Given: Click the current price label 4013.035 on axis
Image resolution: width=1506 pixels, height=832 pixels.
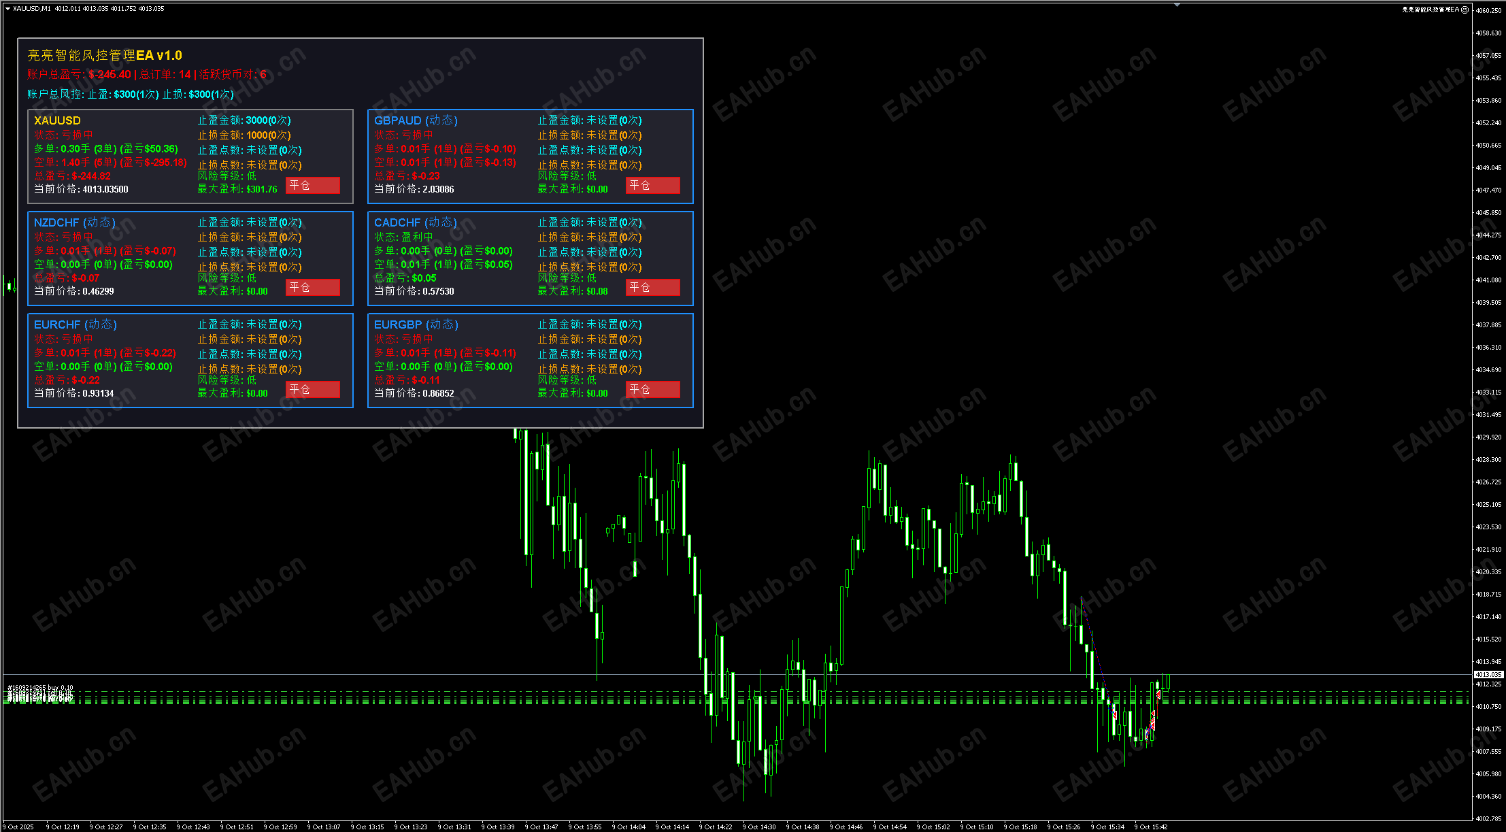Looking at the screenshot, I should pyautogui.click(x=1488, y=675).
